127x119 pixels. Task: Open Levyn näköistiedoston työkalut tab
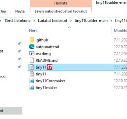pos(61,11)
